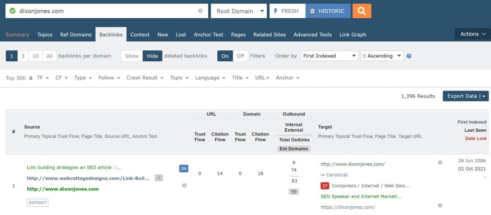Open the webcottagedesigns.com source URL
491x215 pixels.
[88, 178]
